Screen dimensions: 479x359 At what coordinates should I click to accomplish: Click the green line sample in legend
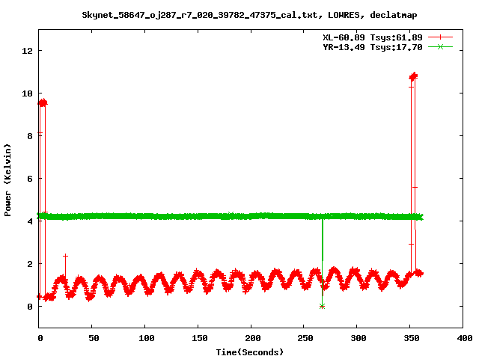[x=442, y=46]
